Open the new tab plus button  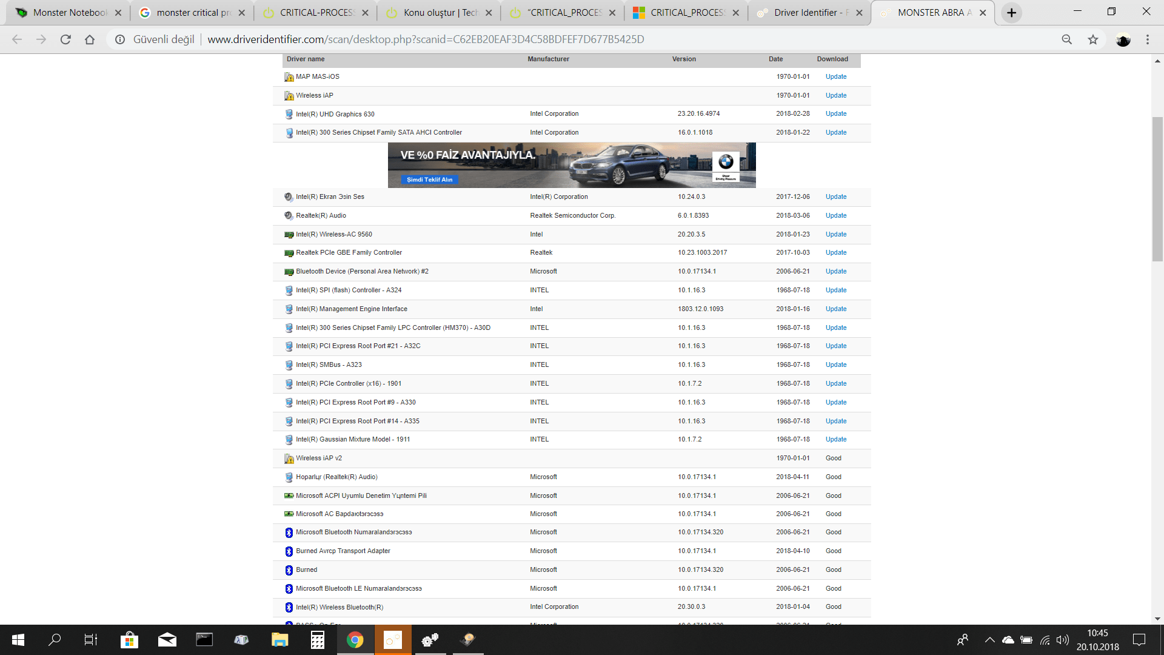coord(1011,13)
